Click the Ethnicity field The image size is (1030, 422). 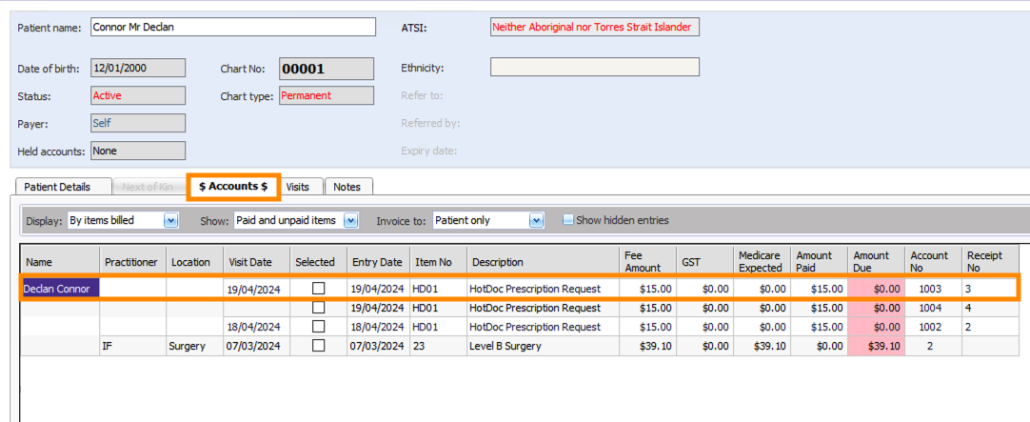tap(594, 67)
